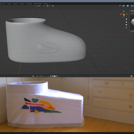This screenshot has height=134, width=134.
Task: Toggle proportional editing
Action: (x=53, y=6)
